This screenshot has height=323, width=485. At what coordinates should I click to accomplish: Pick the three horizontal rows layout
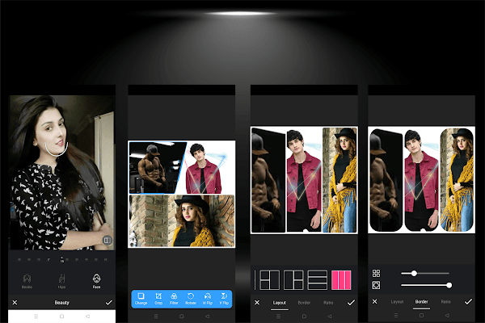[318, 280]
